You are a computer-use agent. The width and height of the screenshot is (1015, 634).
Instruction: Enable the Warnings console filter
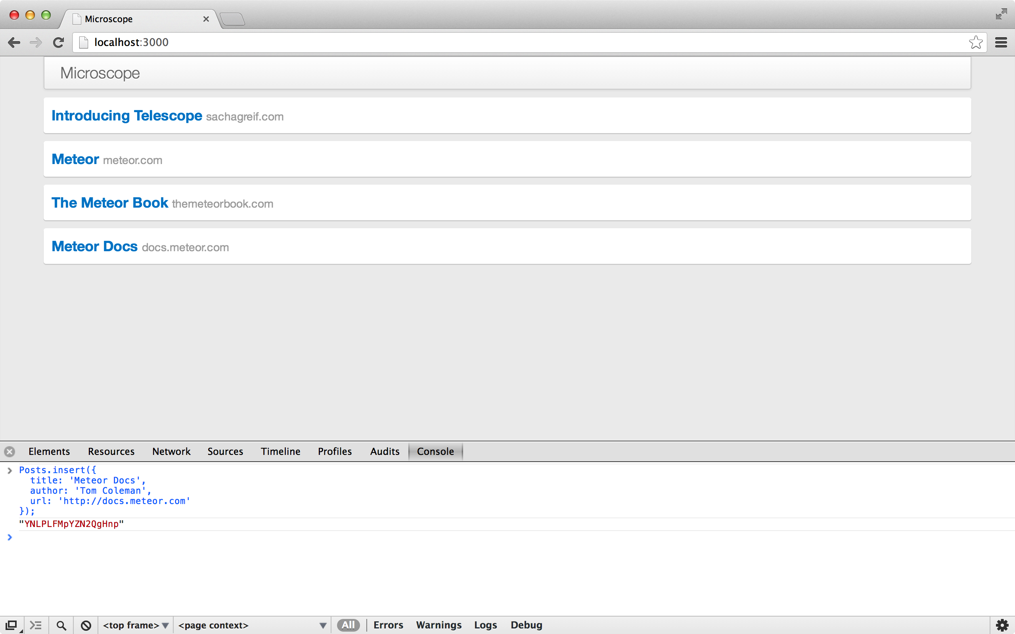coord(438,625)
